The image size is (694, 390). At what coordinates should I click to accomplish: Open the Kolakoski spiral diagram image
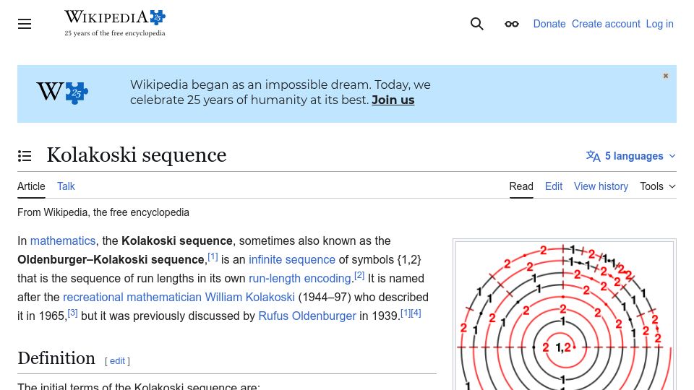click(565, 316)
